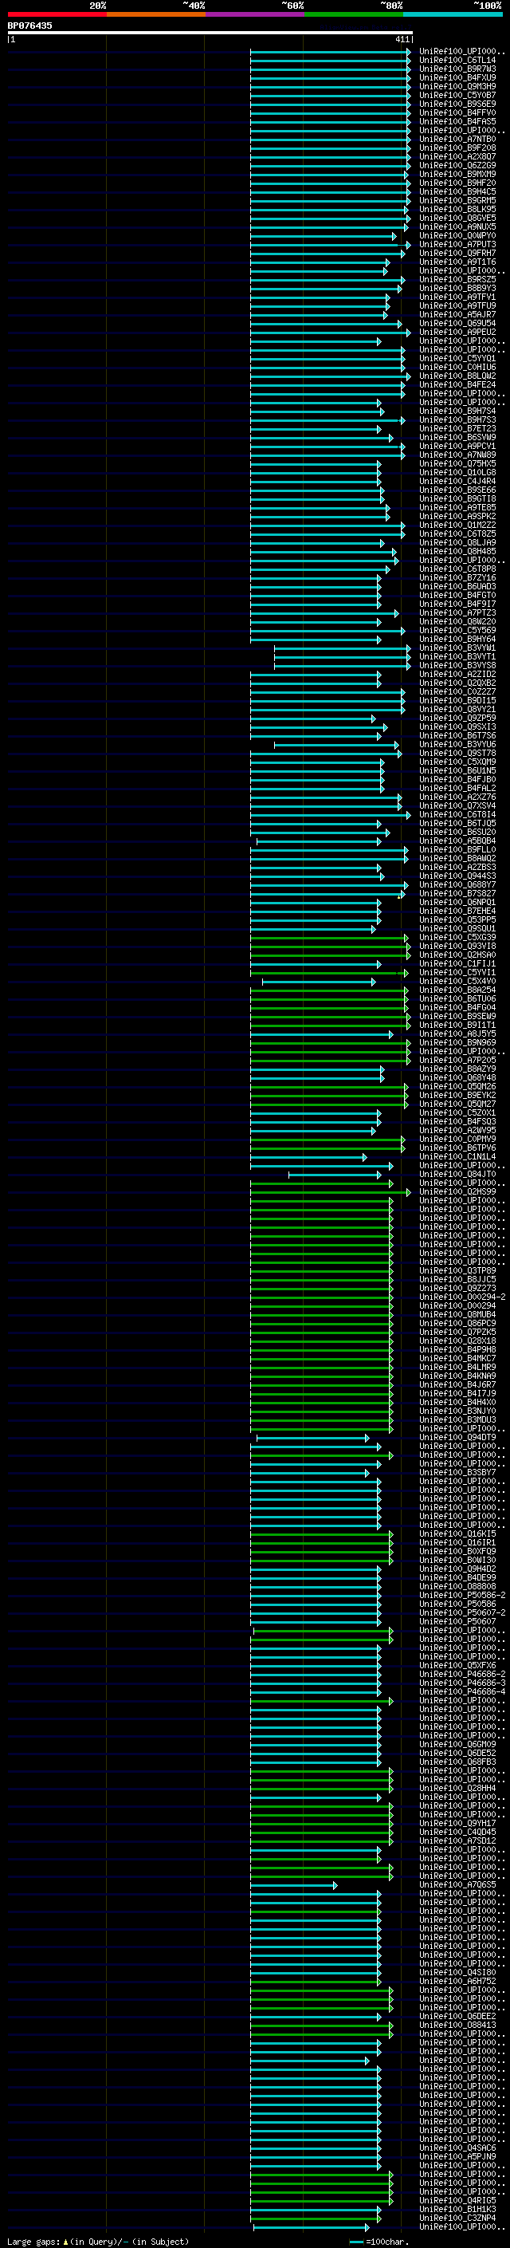The height and width of the screenshot is (2248, 510).
Task: Click on UniRef100_B9S6E9 entry
Action: (x=457, y=104)
